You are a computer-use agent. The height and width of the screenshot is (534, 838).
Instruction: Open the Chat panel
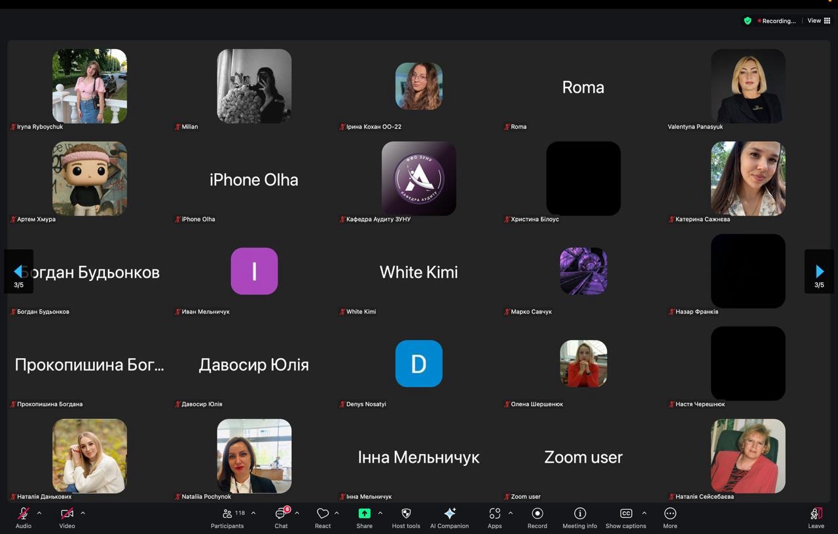pos(281,514)
